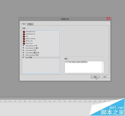Click the ActionScript 3.0 接口 icon
125x116 pixels.
coord(24,48)
